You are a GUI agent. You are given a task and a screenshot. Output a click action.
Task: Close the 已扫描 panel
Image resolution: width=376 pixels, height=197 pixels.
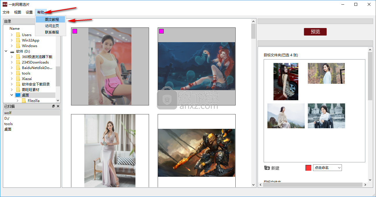click(x=58, y=106)
